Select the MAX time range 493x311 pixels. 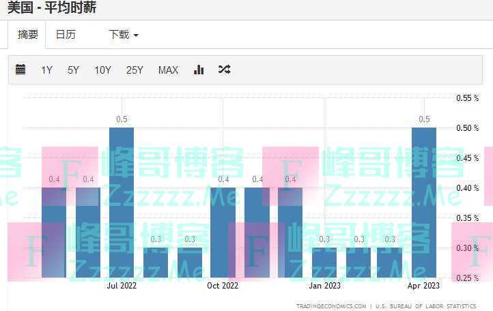(x=168, y=70)
